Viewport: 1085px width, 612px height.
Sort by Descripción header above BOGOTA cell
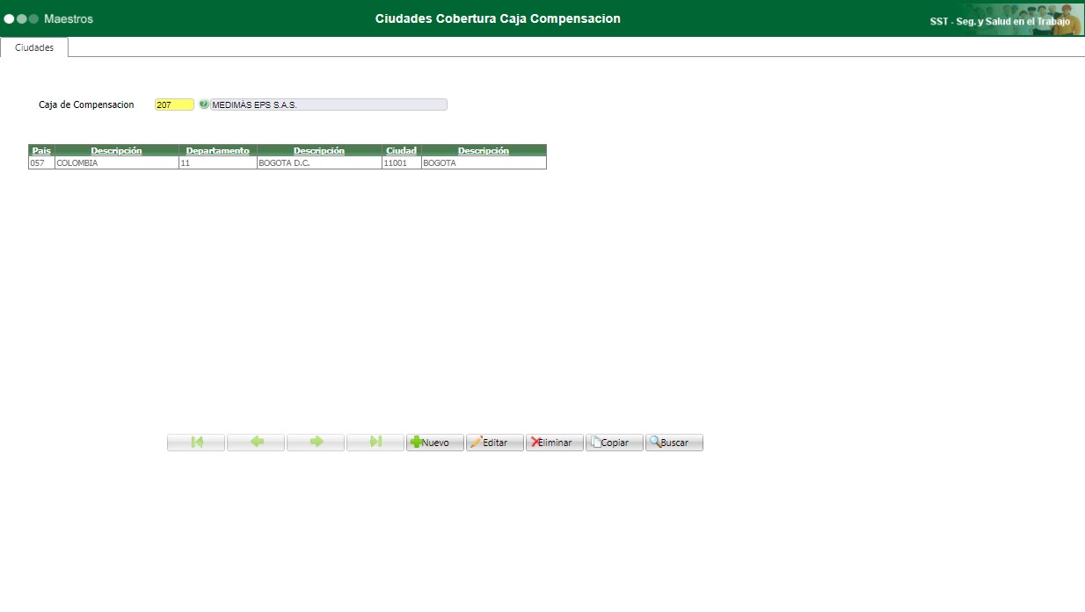coord(484,150)
